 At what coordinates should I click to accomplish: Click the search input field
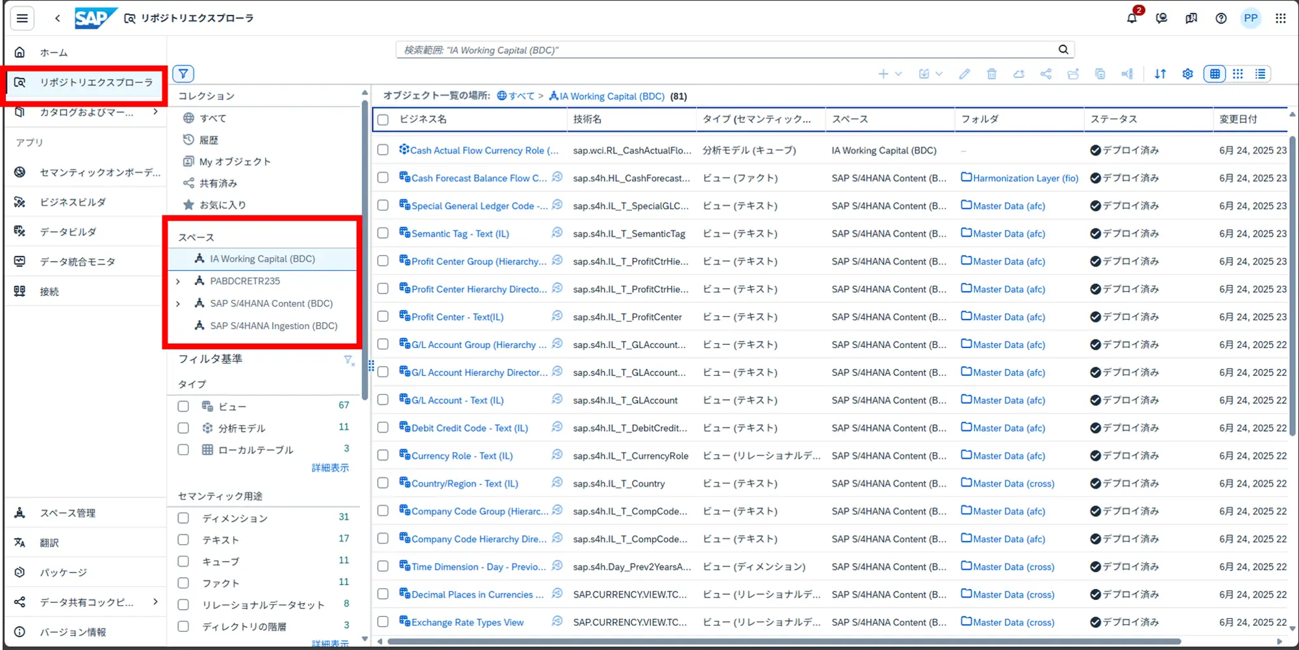tap(727, 50)
